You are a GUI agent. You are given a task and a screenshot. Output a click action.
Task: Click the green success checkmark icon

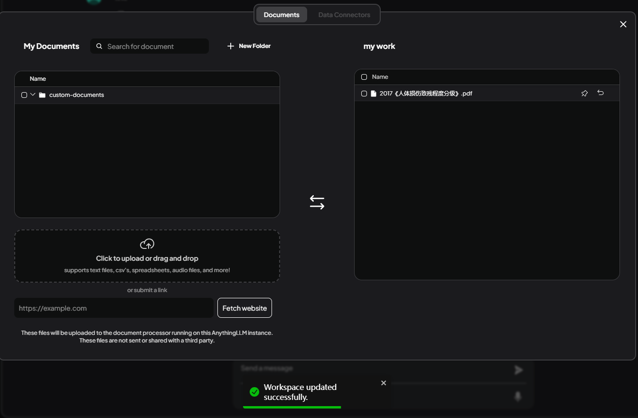(254, 392)
